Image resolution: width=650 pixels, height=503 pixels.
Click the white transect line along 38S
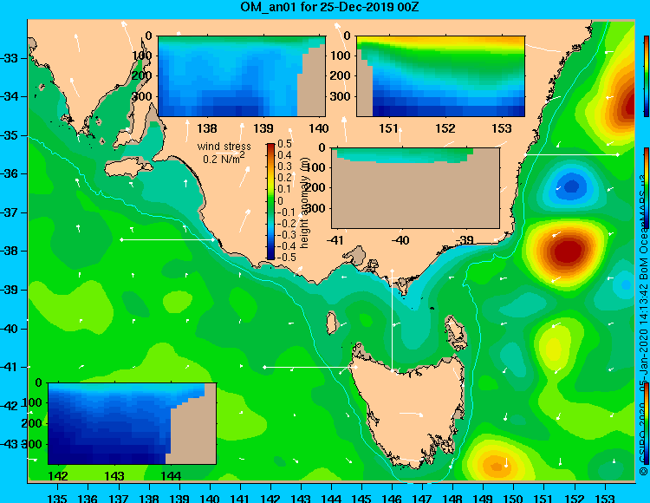(x=167, y=239)
